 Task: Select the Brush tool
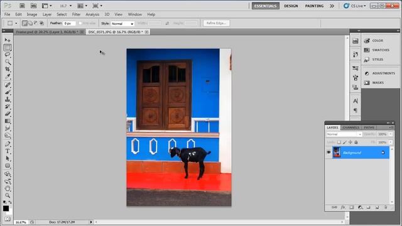click(x=8, y=92)
